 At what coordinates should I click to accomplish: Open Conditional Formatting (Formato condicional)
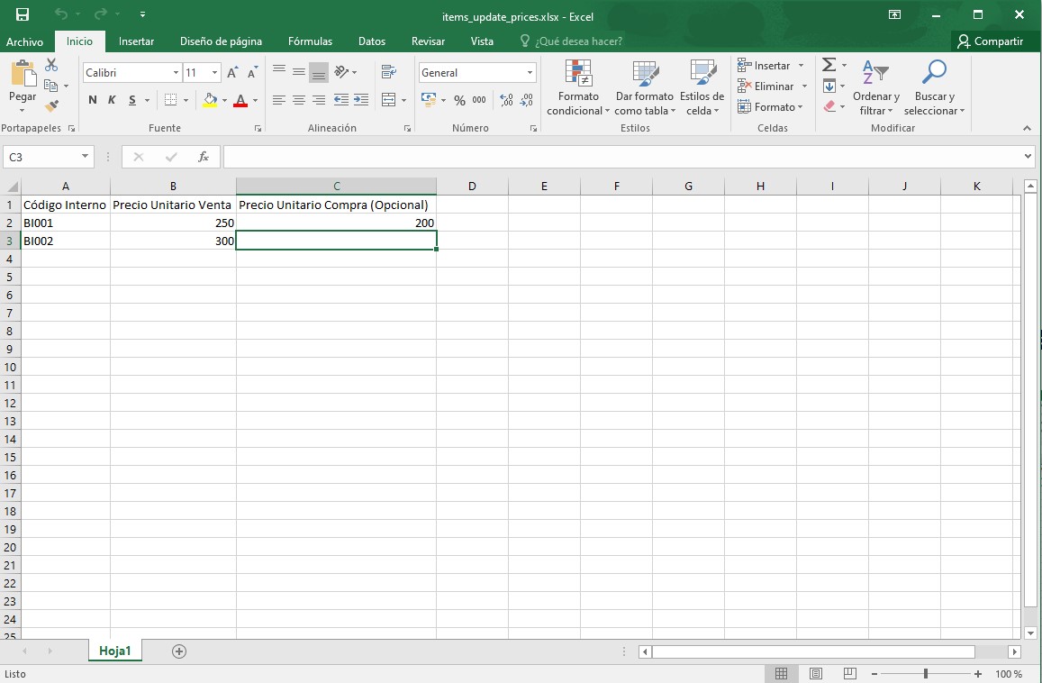pyautogui.click(x=578, y=88)
